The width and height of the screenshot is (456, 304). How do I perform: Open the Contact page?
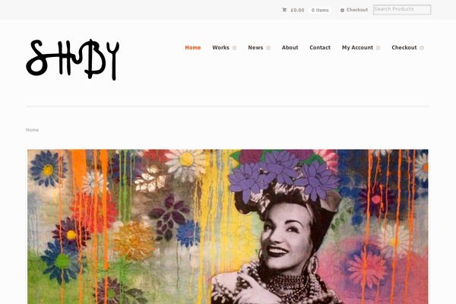point(320,47)
